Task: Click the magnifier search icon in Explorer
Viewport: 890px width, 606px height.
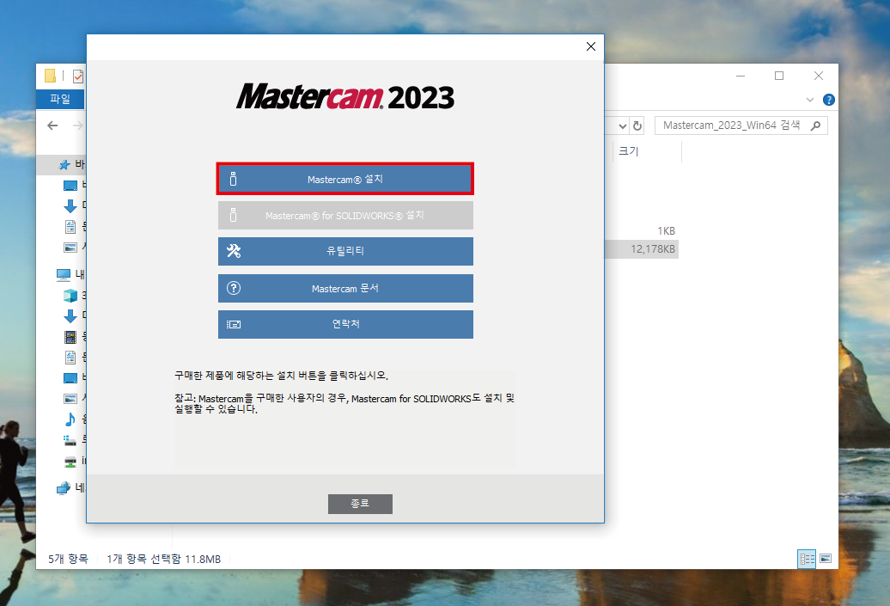Action: pyautogui.click(x=815, y=125)
